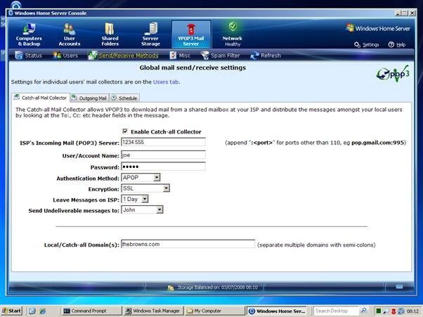Switch to Windows Task Manager taskbar button
This screenshot has height=317, width=423.
(153, 311)
